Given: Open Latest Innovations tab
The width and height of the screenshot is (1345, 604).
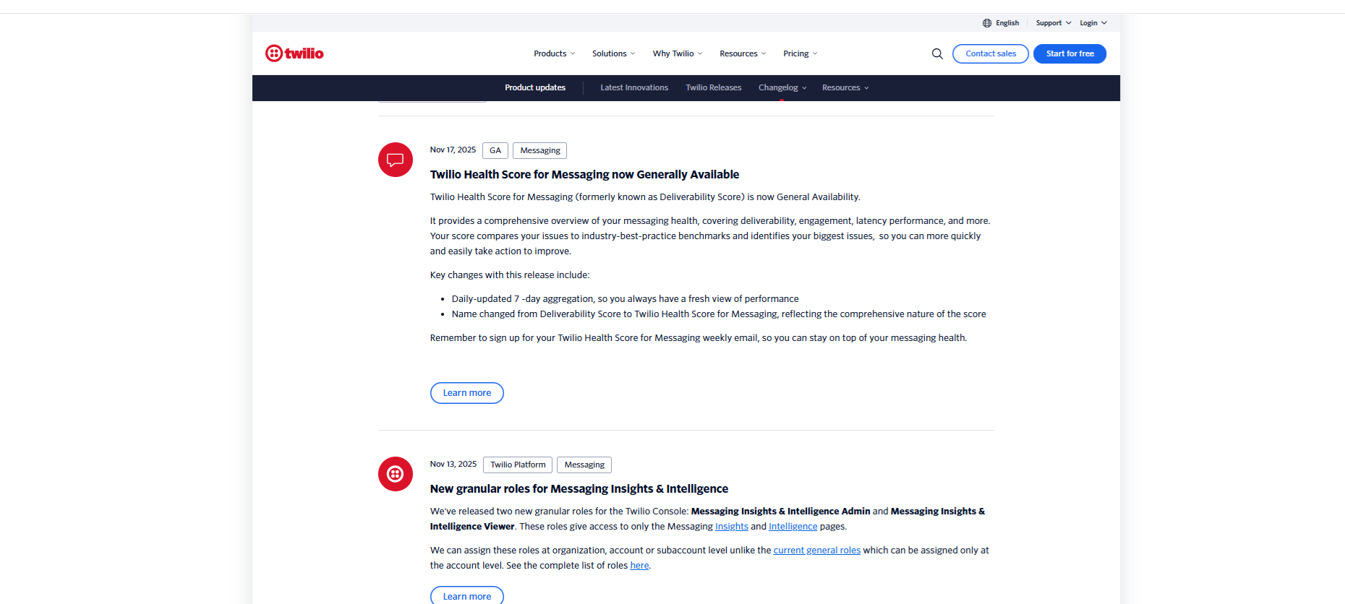Looking at the screenshot, I should tap(634, 87).
